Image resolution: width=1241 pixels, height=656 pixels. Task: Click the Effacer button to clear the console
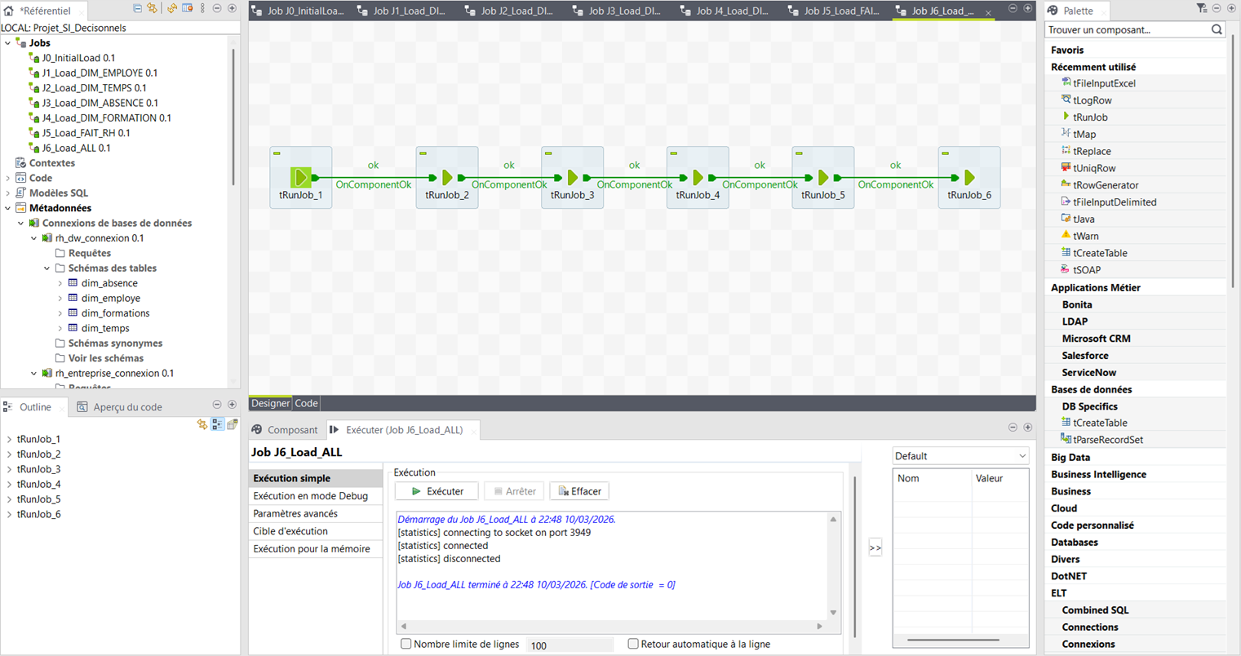(578, 490)
